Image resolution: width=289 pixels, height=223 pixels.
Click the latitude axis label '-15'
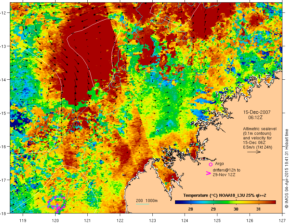tap(4, 113)
